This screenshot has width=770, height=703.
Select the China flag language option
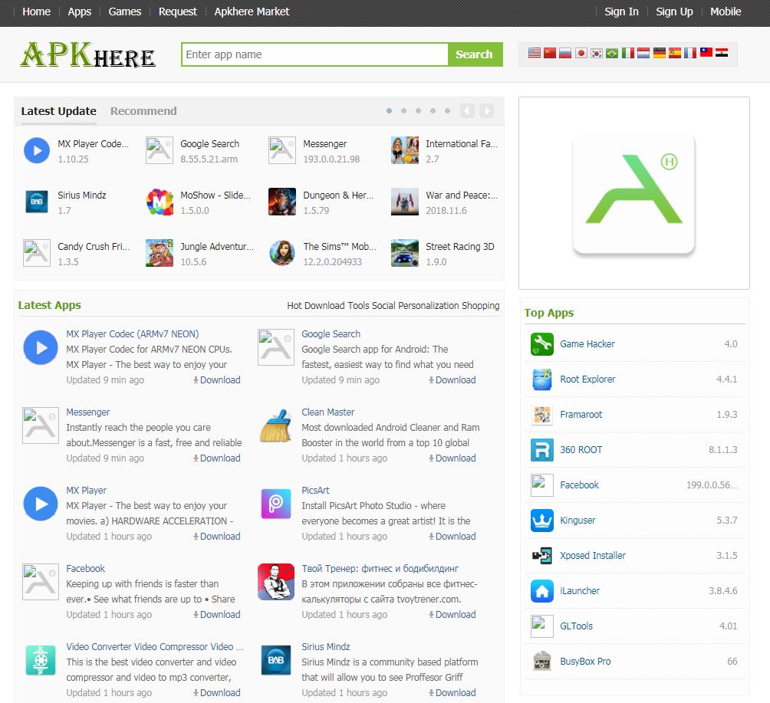550,53
